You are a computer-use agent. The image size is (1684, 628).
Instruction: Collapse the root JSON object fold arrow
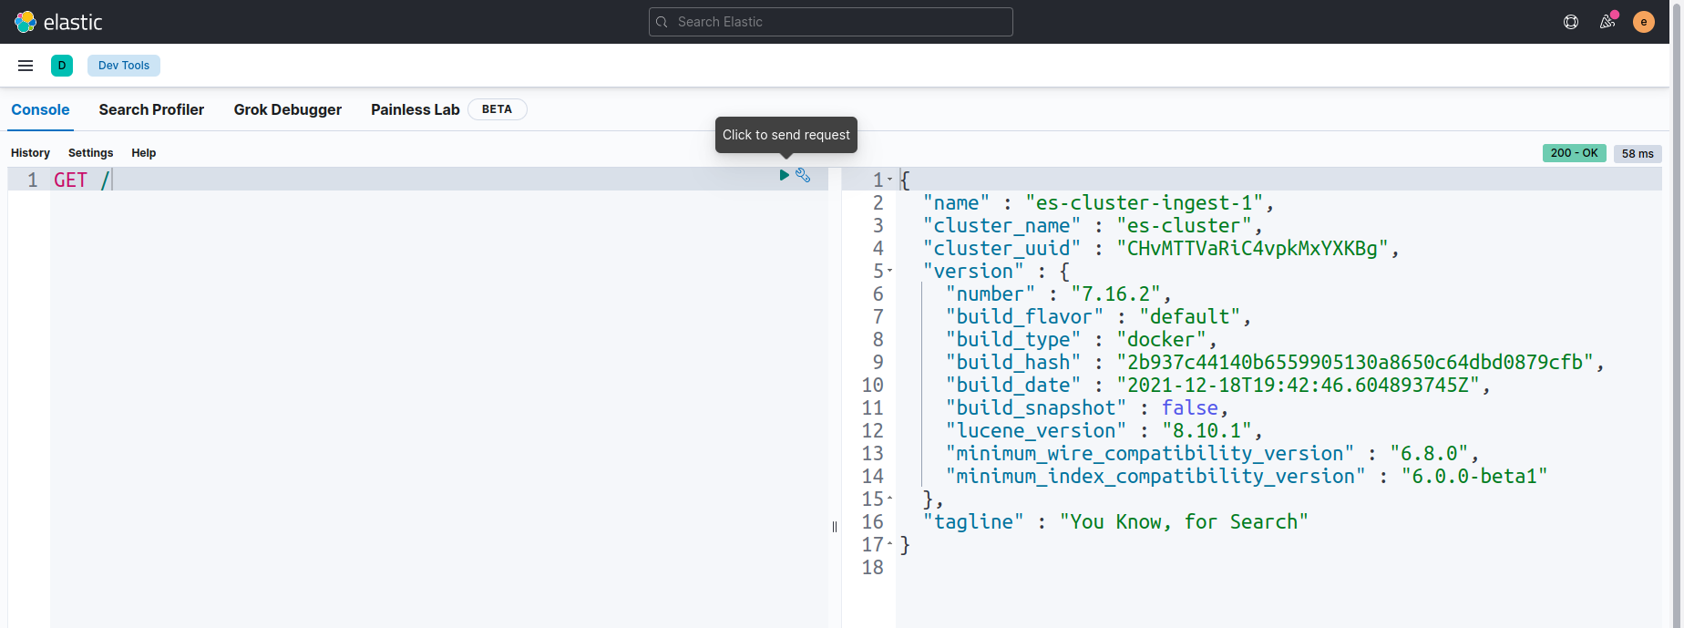point(890,180)
